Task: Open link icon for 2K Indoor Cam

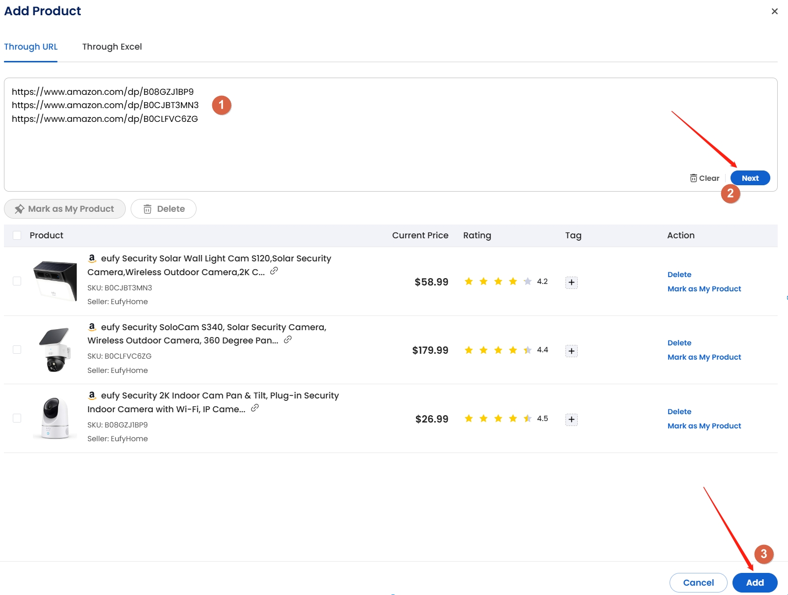Action: pyautogui.click(x=255, y=408)
